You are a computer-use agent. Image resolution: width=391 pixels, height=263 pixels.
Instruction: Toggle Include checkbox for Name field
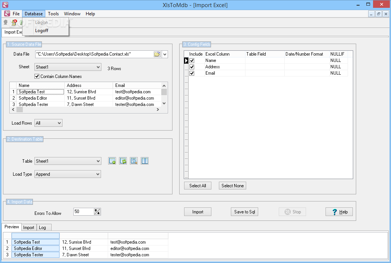192,60
